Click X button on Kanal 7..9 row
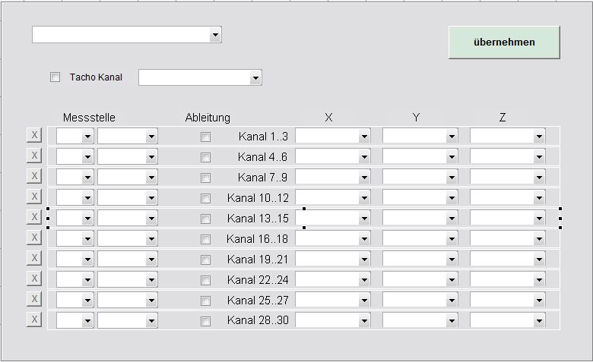The width and height of the screenshot is (593, 362). pyautogui.click(x=33, y=176)
